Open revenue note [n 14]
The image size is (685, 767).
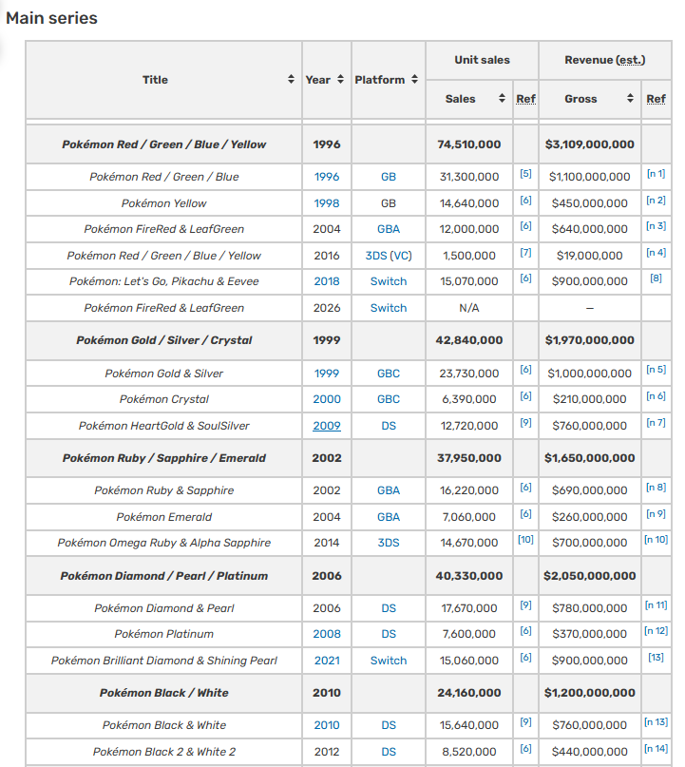[x=656, y=748]
